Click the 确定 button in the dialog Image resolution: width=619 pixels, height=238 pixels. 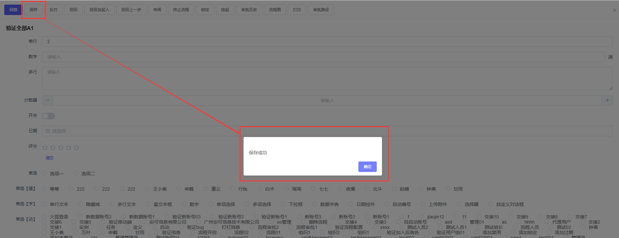(x=367, y=167)
